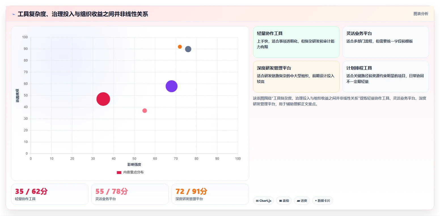Image resolution: width=440 pixels, height=216 pixels.
Task: Click the small pink bubble in the chart
Action: 145,111
